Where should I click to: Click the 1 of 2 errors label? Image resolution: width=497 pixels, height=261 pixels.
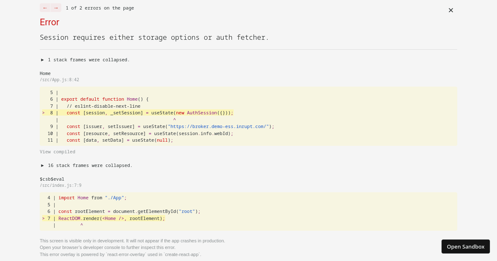point(99,7)
